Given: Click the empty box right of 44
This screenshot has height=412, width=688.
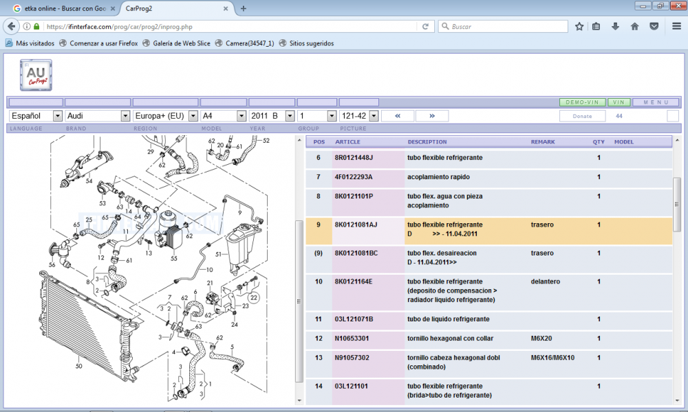Looking at the screenshot, I should tap(673, 116).
